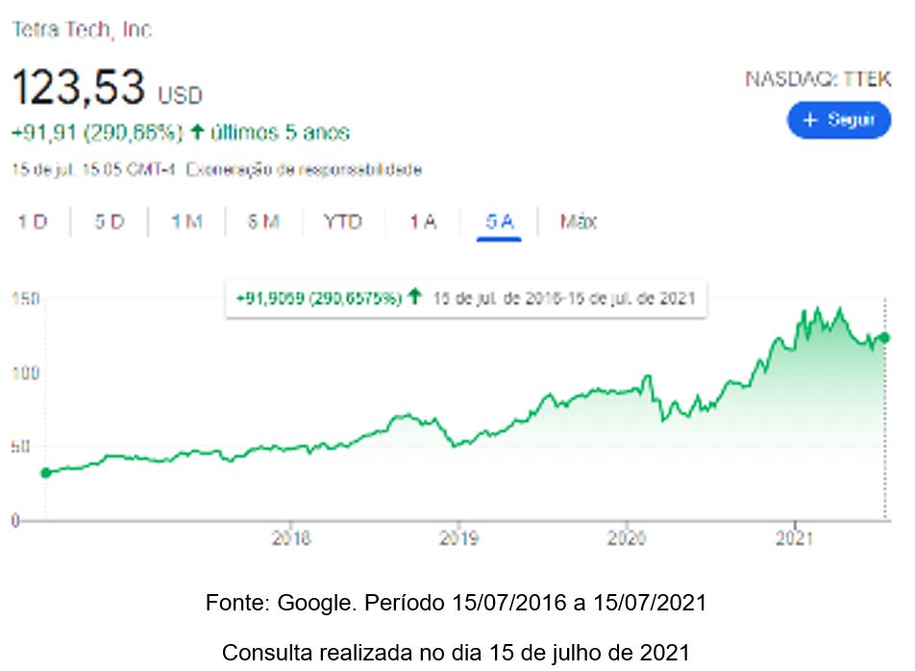Choose the 1 A yearly tab
915x671 pixels.
[422, 222]
